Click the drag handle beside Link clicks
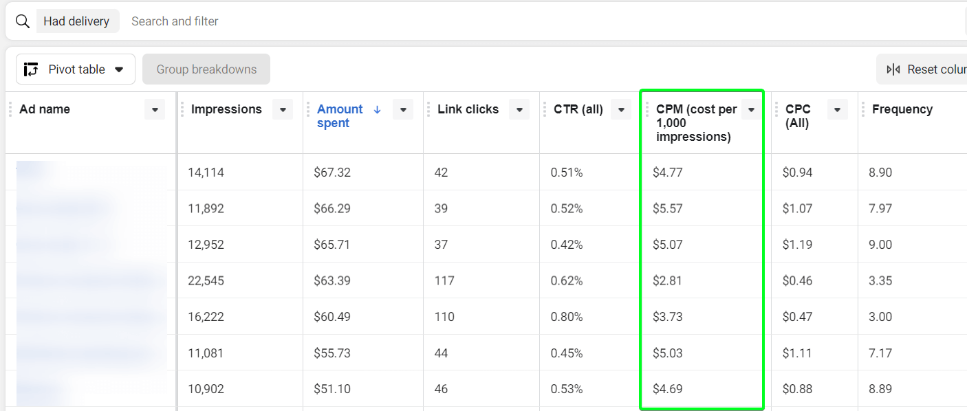This screenshot has width=967, height=411. (428, 109)
